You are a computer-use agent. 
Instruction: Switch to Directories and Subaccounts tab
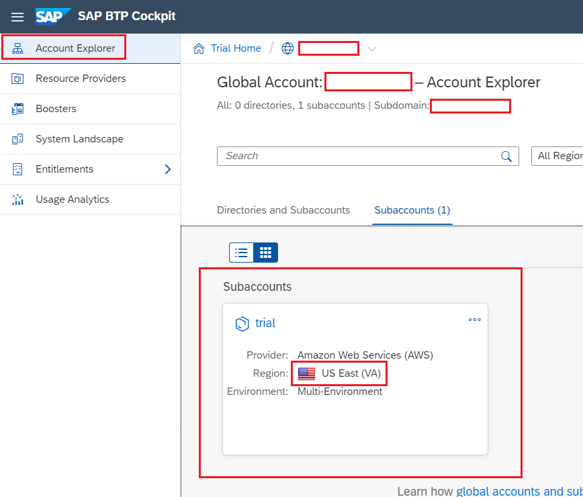(x=283, y=210)
